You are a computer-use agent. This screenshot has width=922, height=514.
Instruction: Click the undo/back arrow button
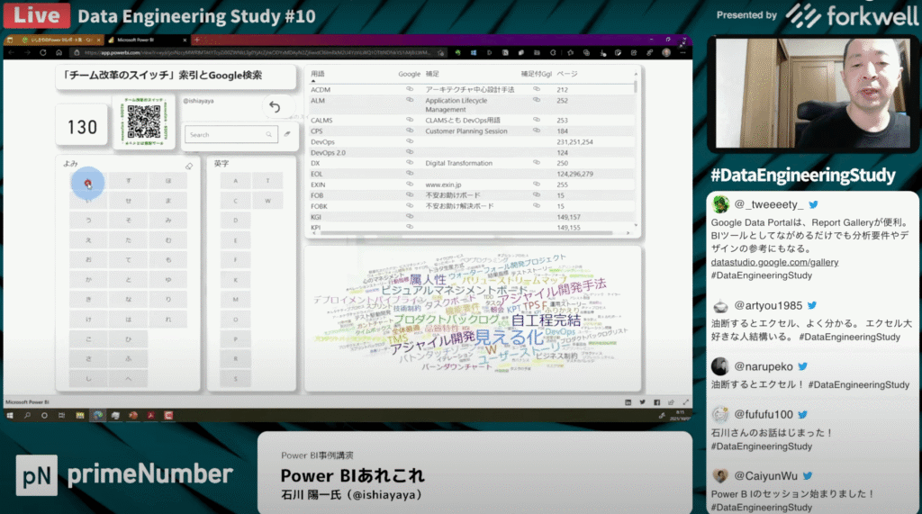[275, 107]
